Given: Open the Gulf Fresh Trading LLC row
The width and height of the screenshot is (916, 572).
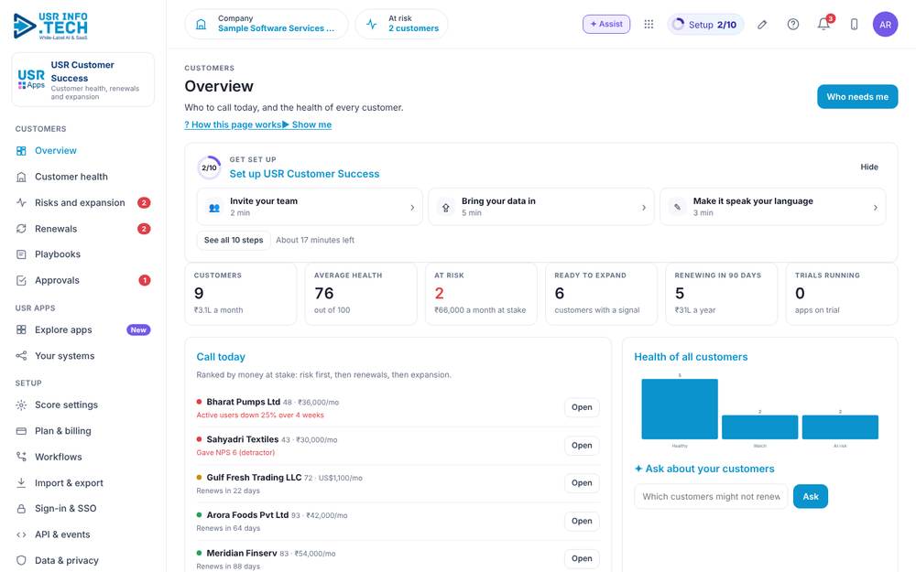Looking at the screenshot, I should pos(582,482).
